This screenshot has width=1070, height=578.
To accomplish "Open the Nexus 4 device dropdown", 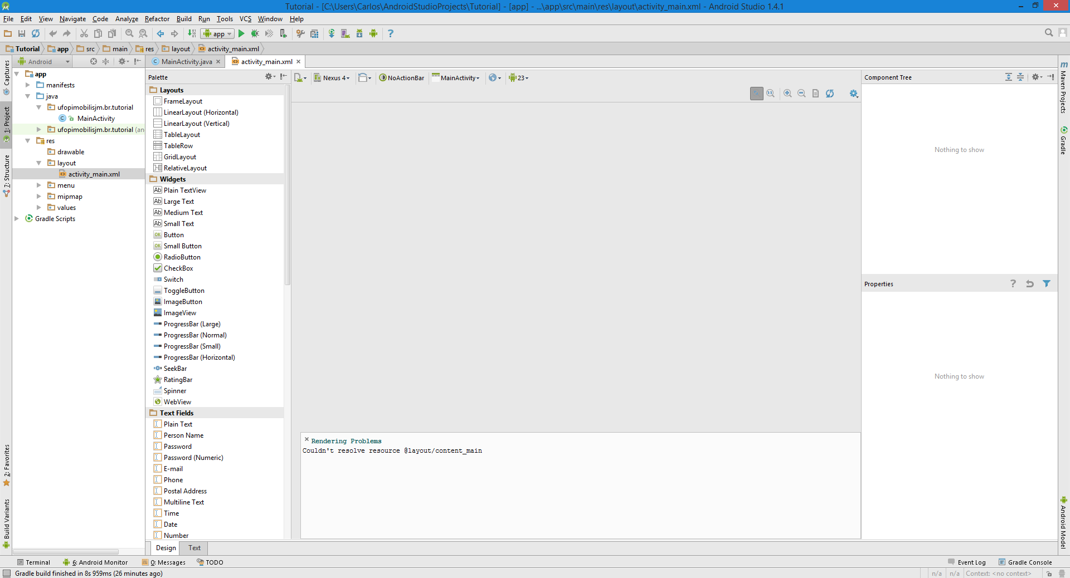I will [x=332, y=77].
